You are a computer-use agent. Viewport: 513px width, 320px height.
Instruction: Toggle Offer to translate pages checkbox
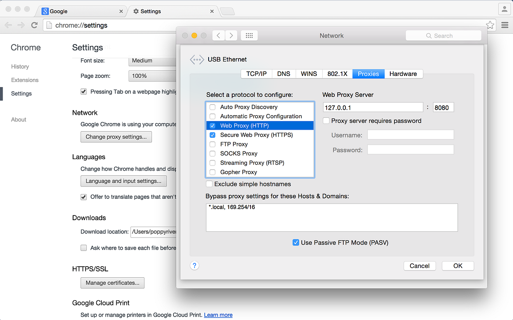[x=84, y=197]
